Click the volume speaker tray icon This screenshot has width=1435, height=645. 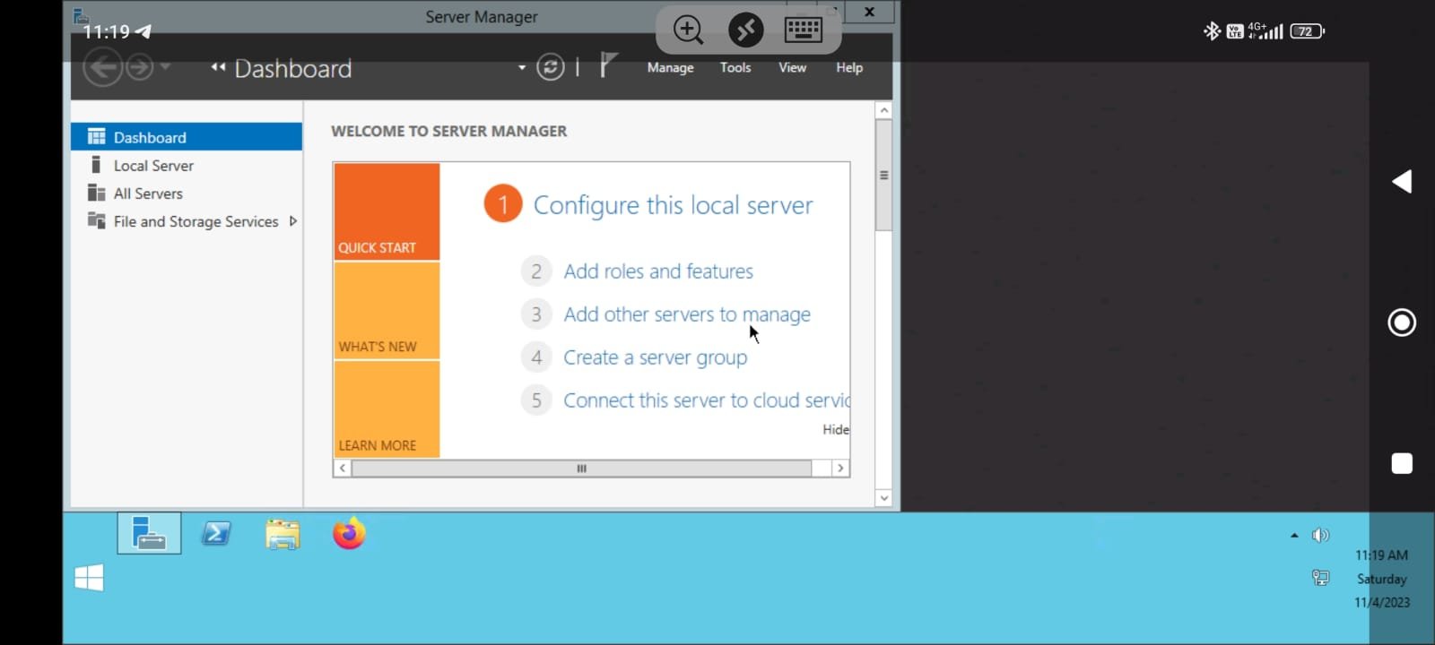[1320, 535]
